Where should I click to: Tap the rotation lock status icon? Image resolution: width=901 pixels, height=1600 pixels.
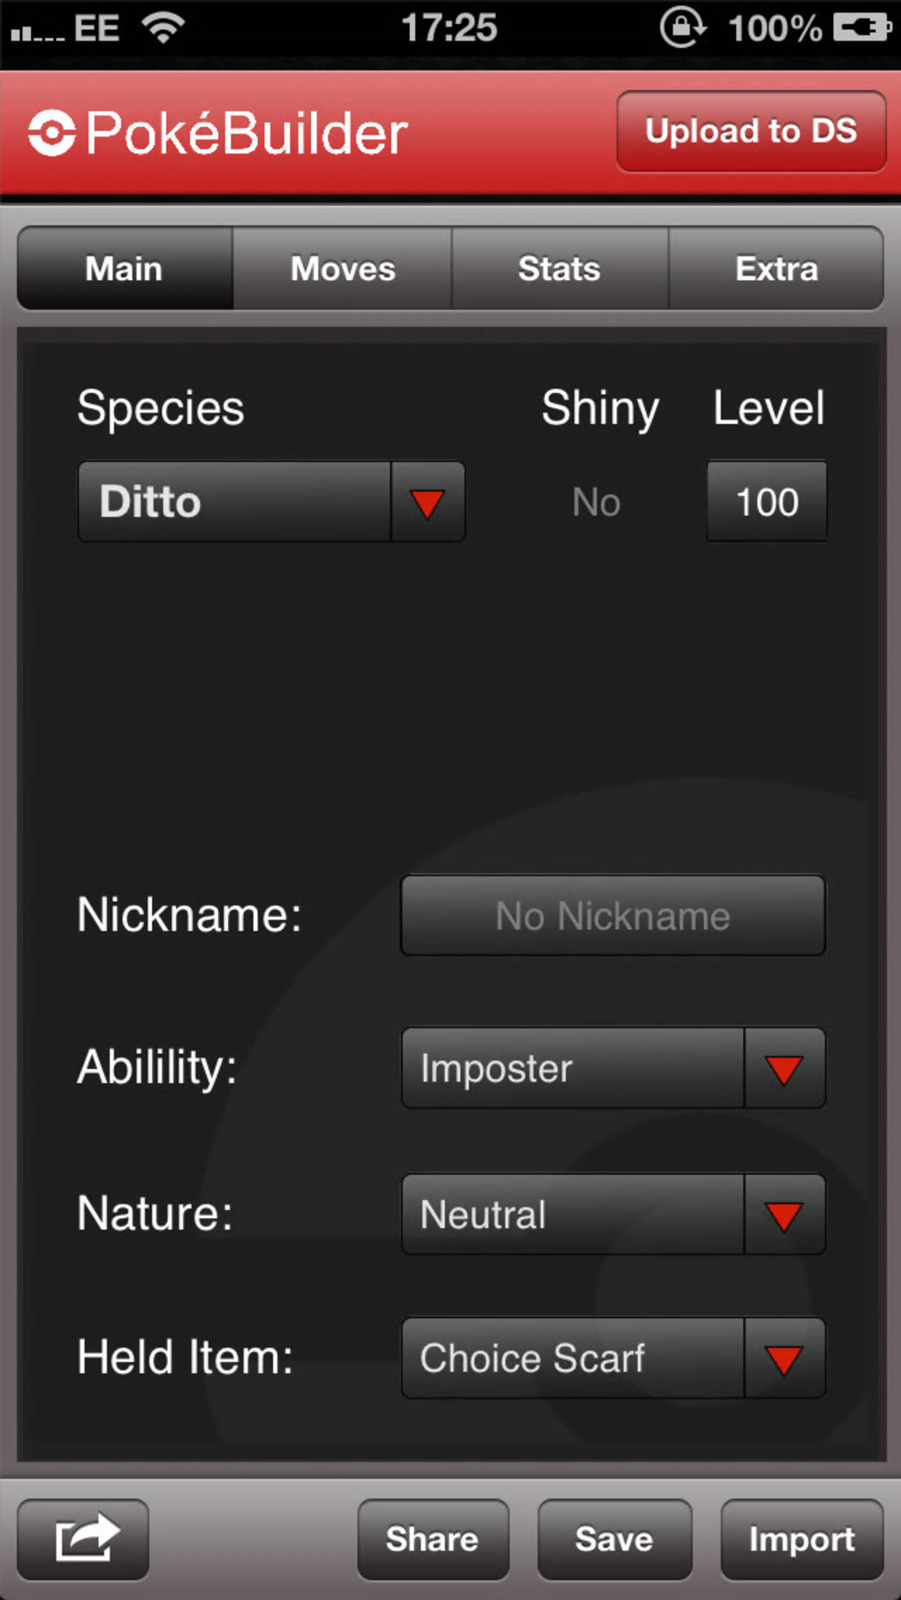(682, 28)
